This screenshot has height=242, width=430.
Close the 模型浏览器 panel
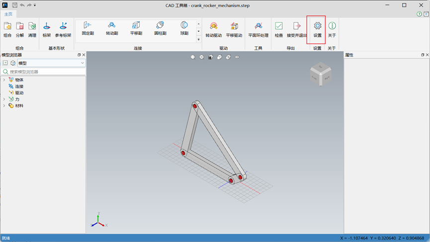pyautogui.click(x=84, y=55)
